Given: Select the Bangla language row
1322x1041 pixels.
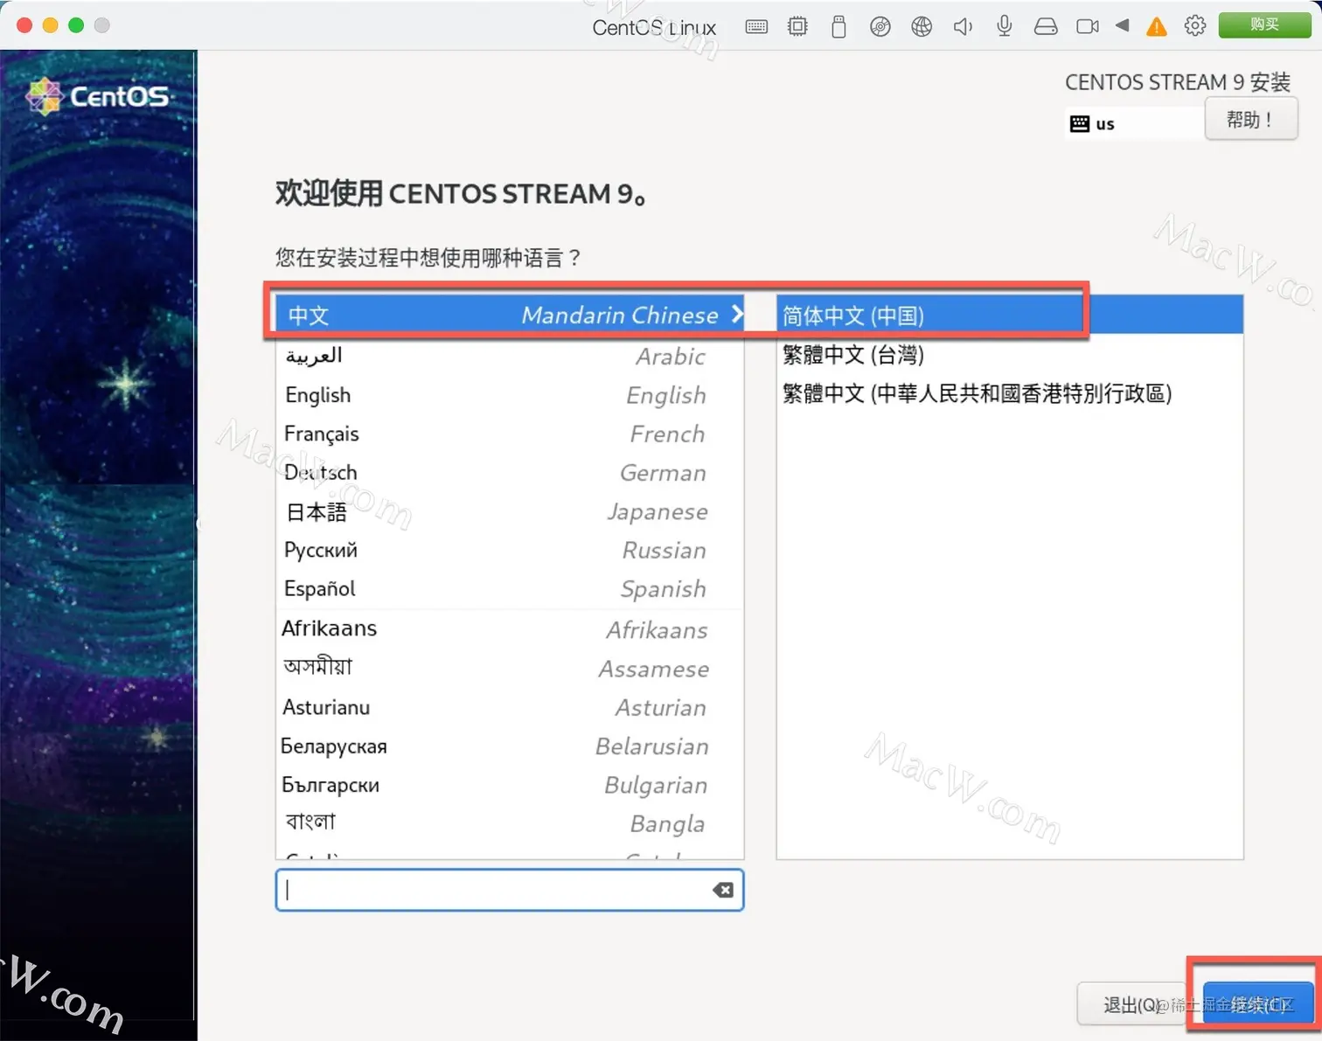Looking at the screenshot, I should pos(510,822).
